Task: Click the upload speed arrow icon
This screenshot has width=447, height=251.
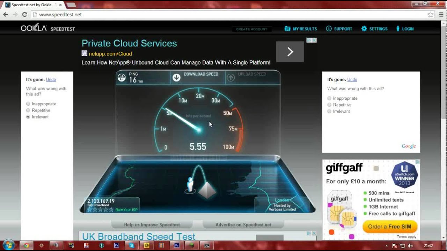Action: click(230, 78)
